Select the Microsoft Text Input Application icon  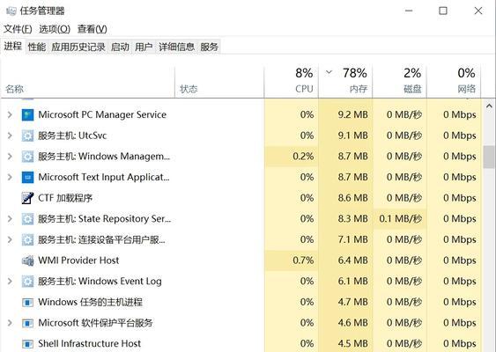pos(27,177)
